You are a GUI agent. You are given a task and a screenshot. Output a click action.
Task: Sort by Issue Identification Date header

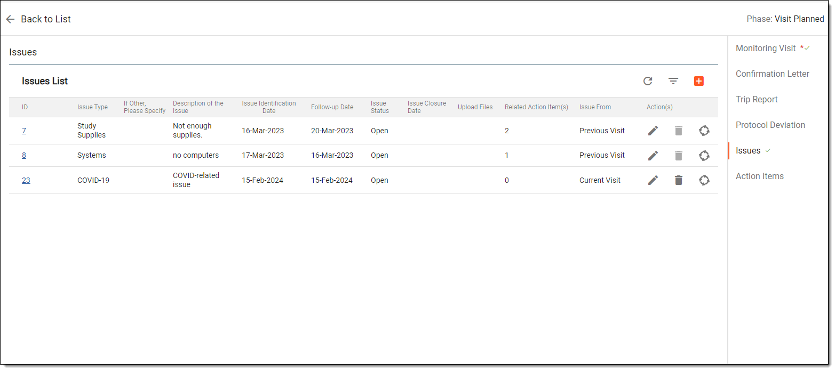tap(269, 107)
